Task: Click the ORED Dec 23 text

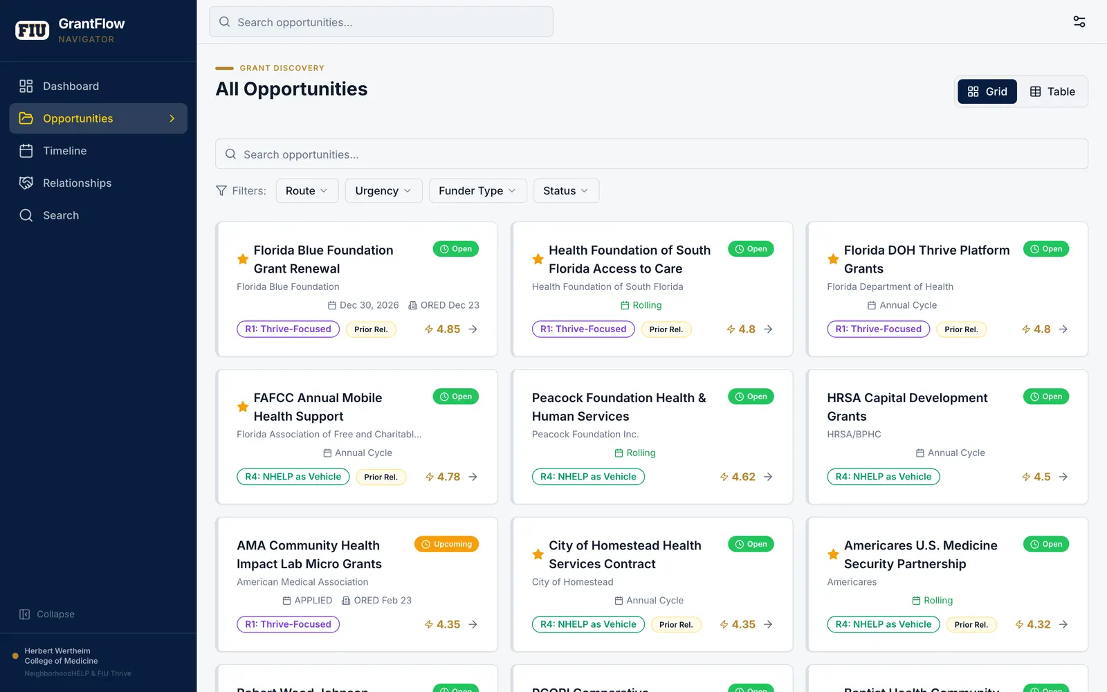Action: pos(444,305)
